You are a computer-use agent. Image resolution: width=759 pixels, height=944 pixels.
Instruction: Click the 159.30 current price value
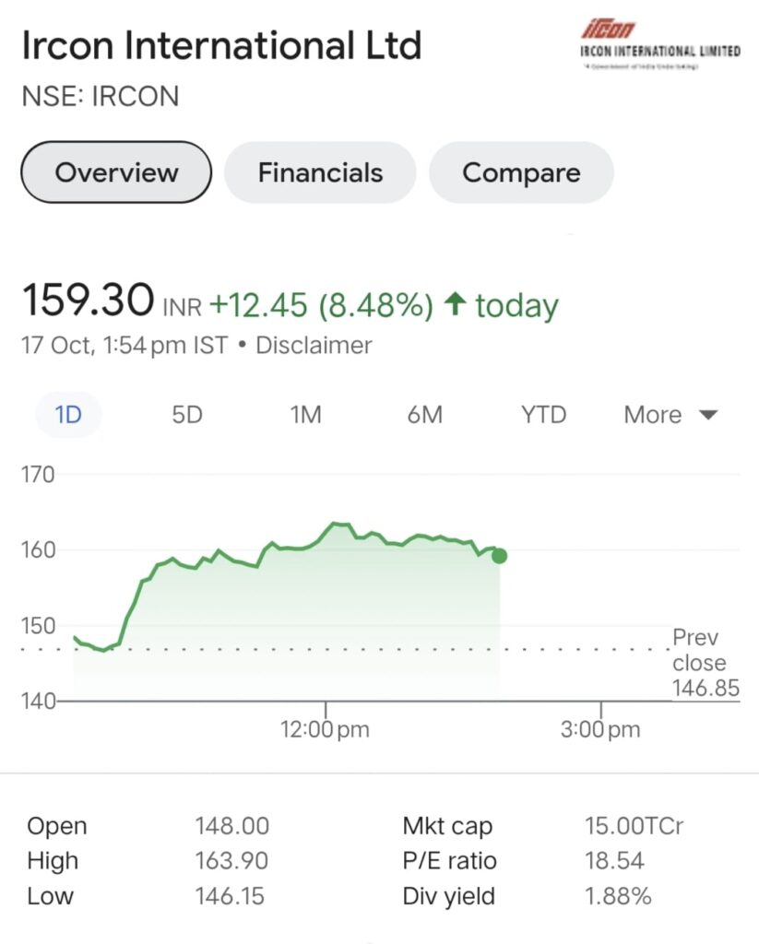[88, 300]
